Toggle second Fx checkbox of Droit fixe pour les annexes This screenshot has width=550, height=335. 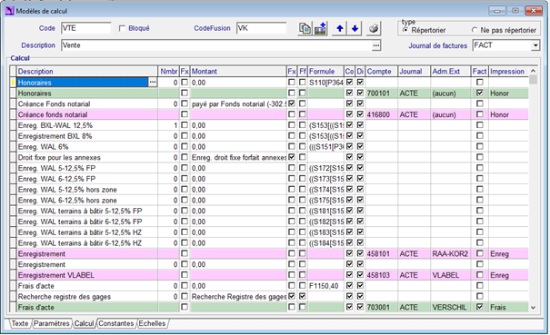point(292,157)
